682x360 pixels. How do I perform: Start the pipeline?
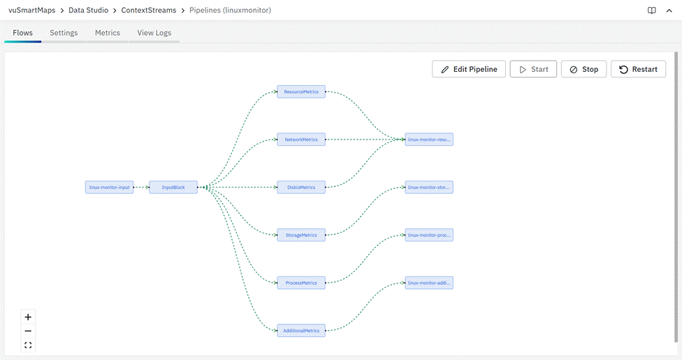point(533,69)
